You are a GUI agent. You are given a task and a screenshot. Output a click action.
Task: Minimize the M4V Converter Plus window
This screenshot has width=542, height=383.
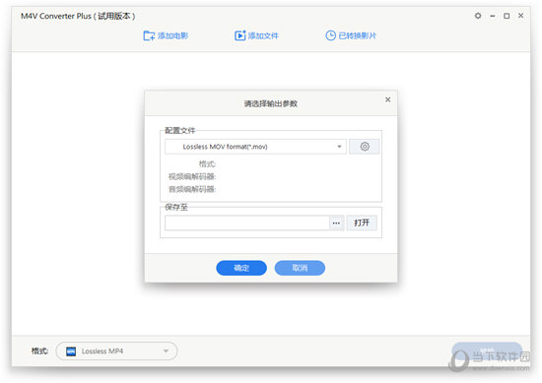point(493,16)
